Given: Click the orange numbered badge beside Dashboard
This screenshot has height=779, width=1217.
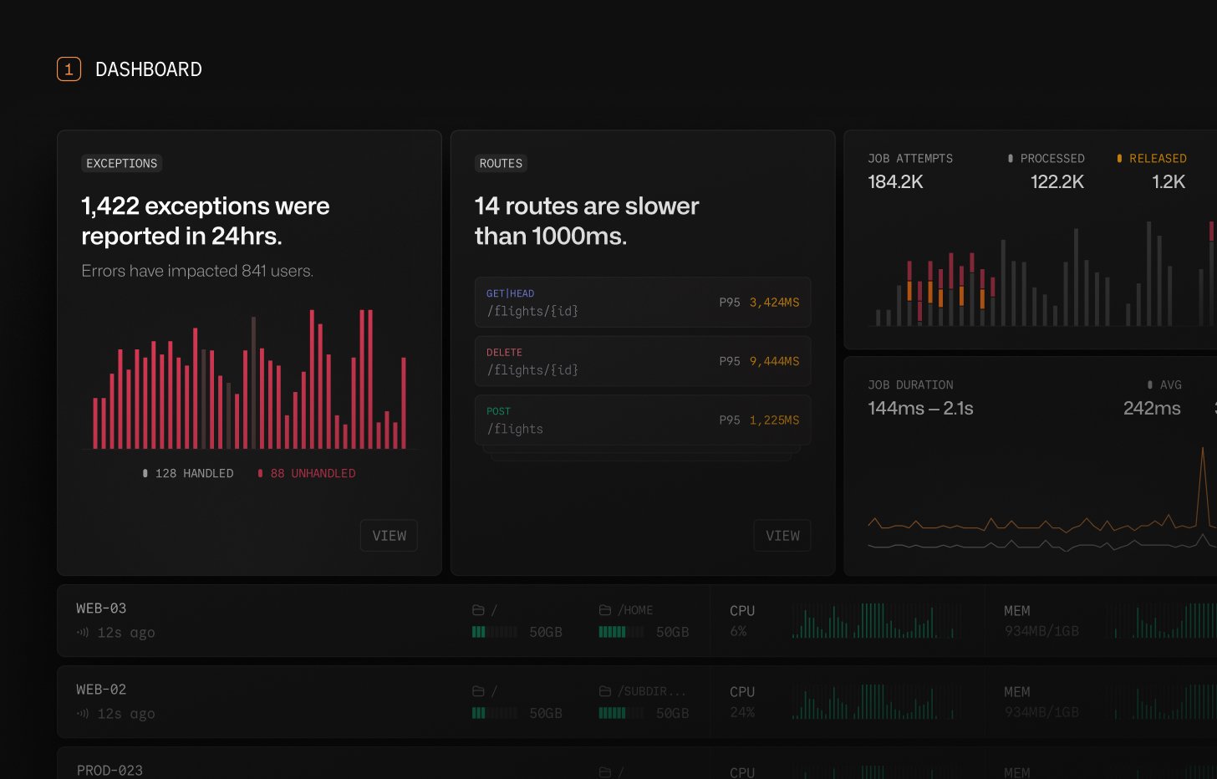Looking at the screenshot, I should [69, 69].
